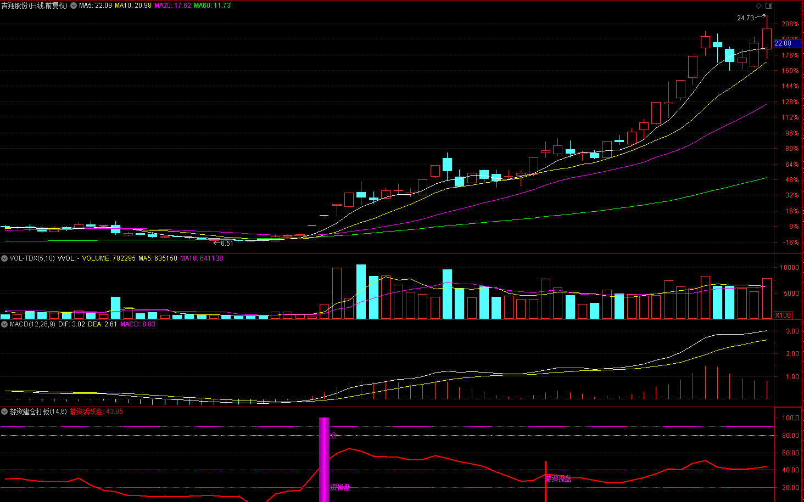
Task: Click the VOLUME: 782295 value
Action: pos(109,258)
